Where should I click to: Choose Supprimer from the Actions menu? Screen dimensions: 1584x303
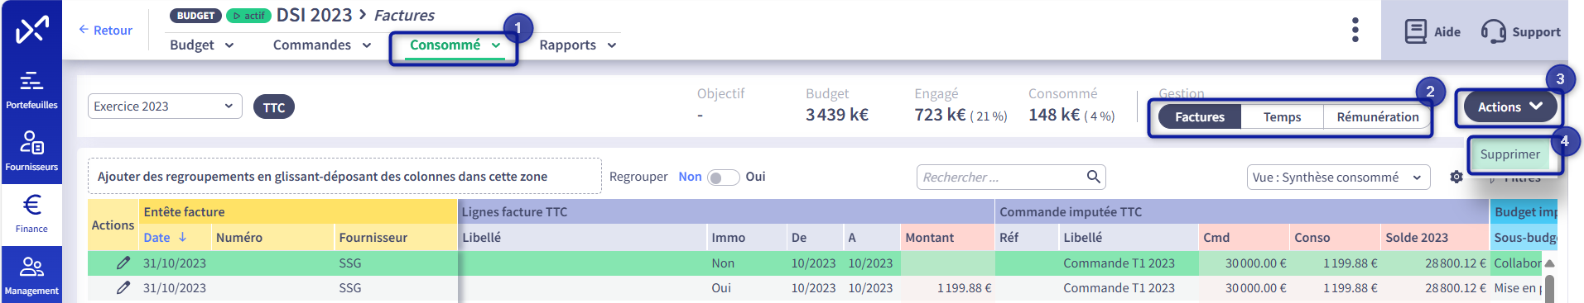coord(1509,154)
